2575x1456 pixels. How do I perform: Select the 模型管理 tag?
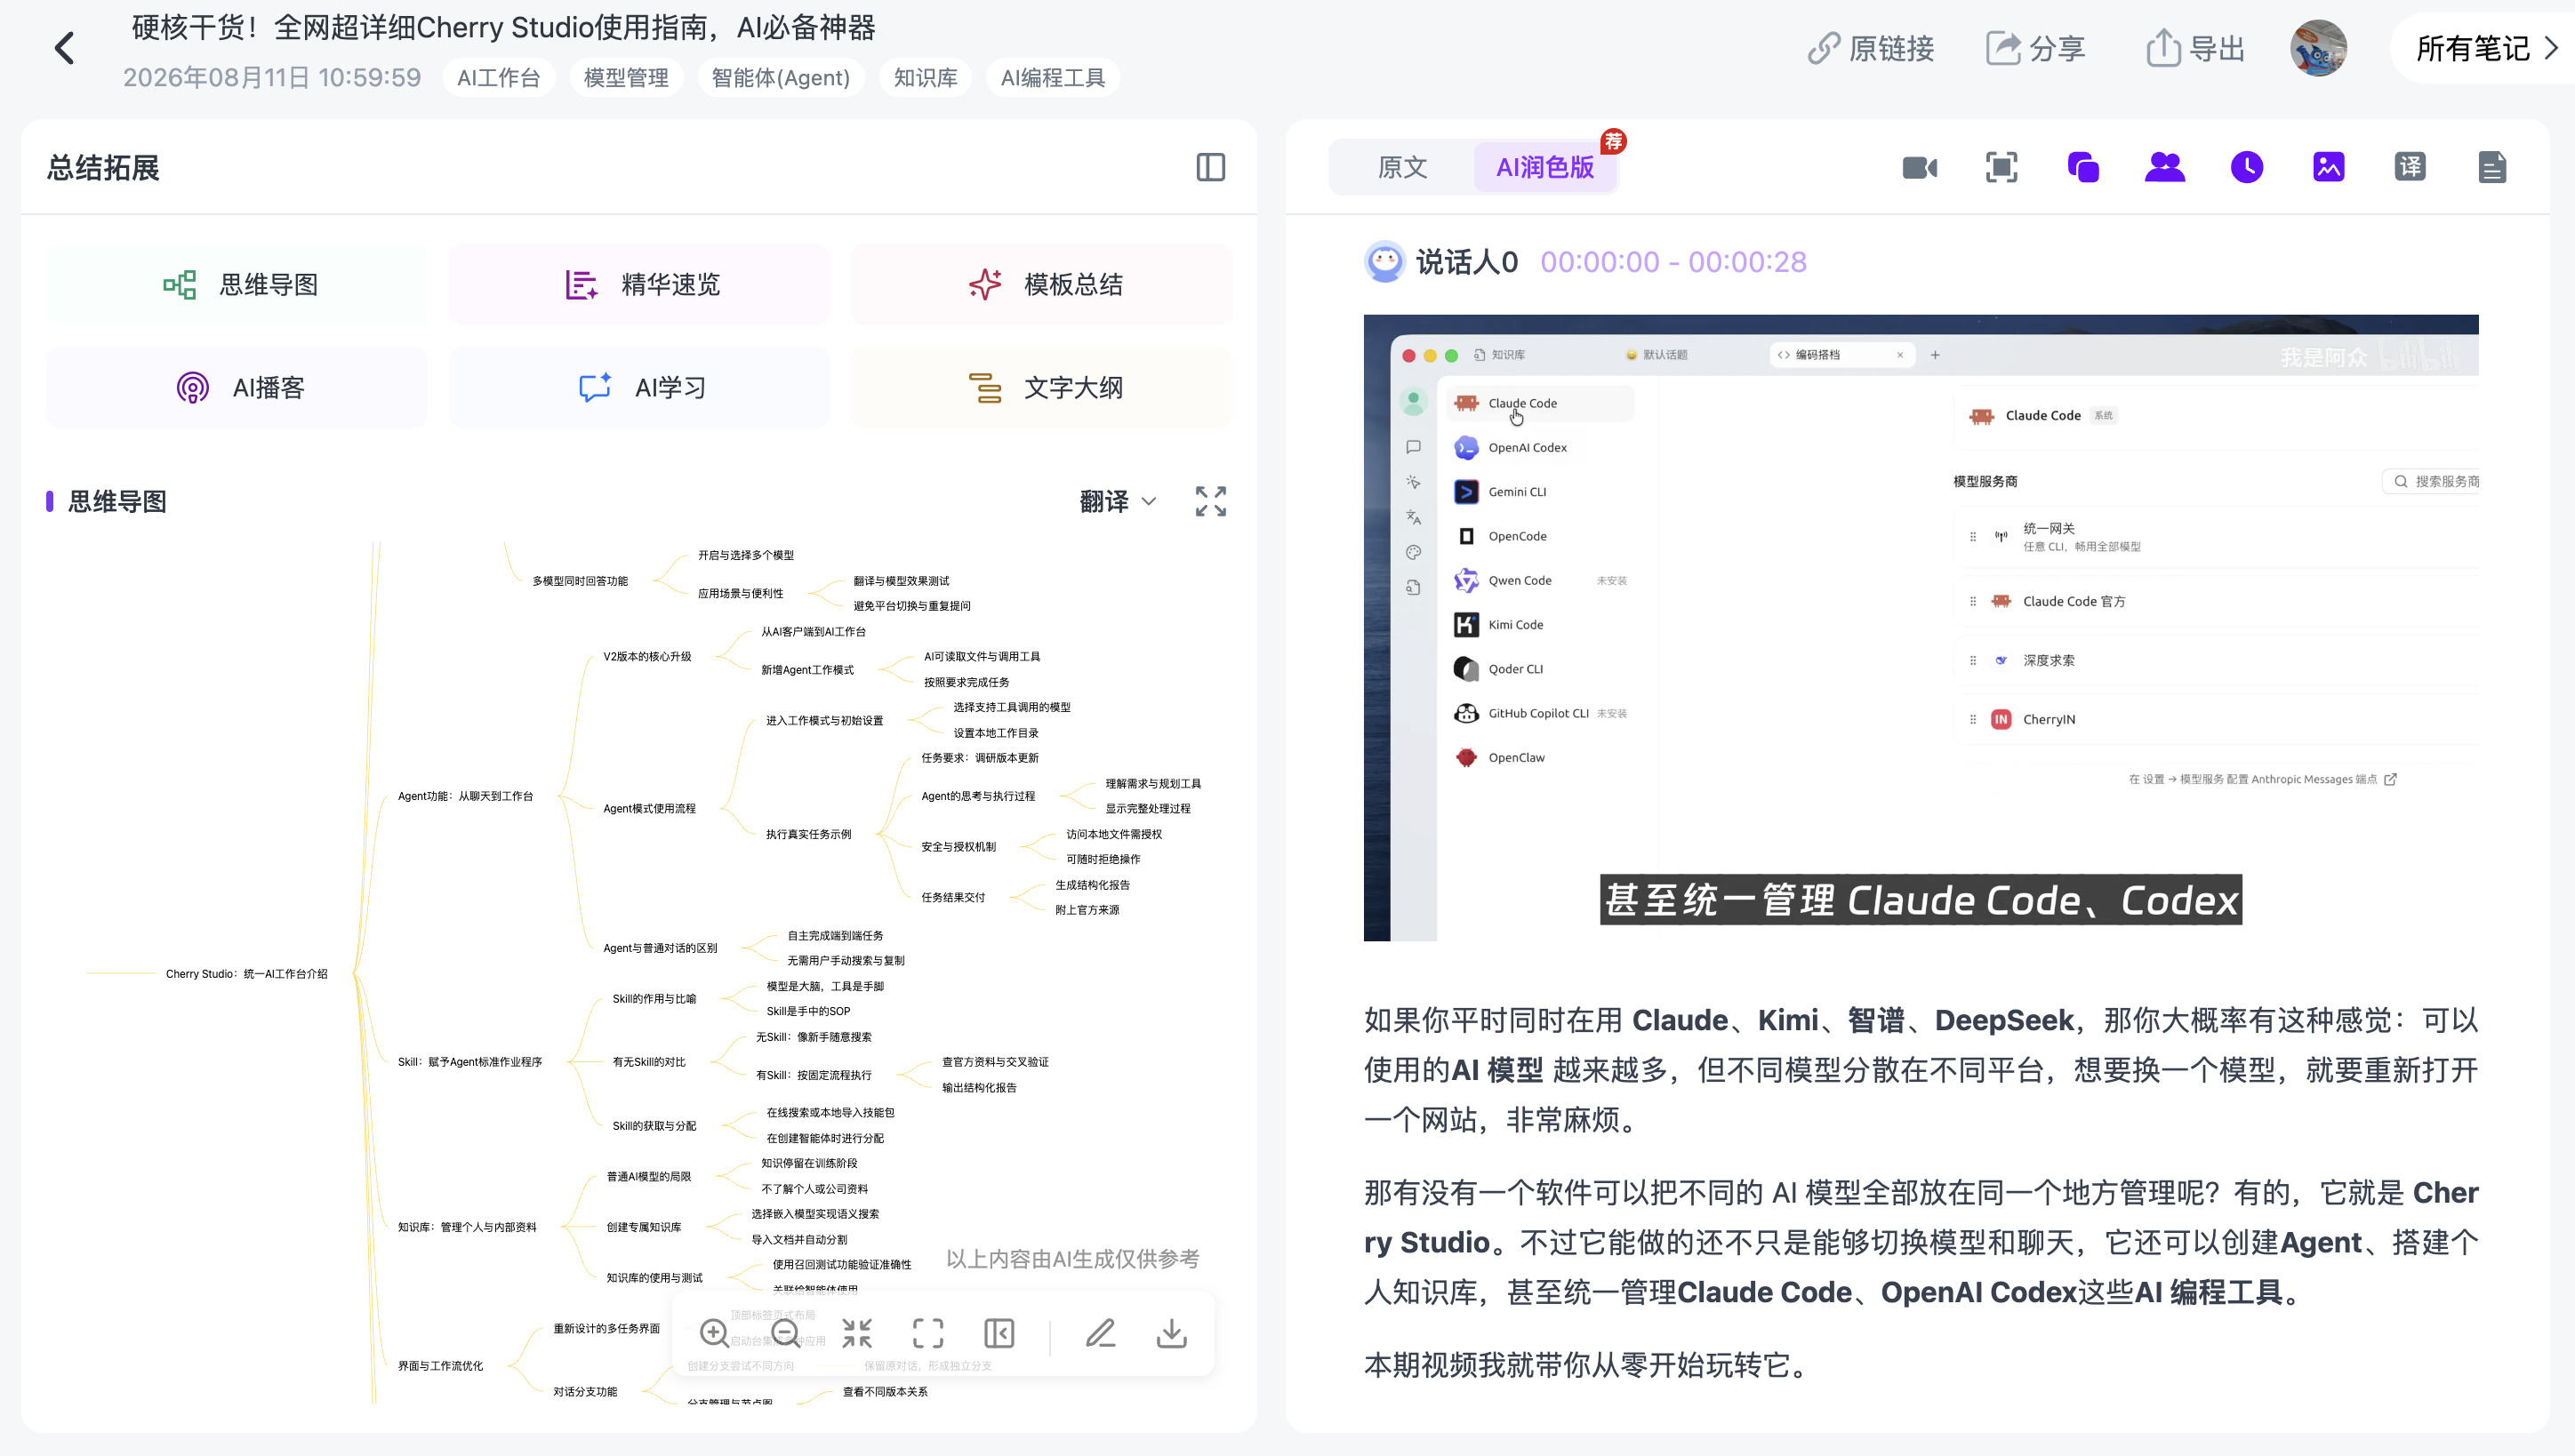pos(626,78)
